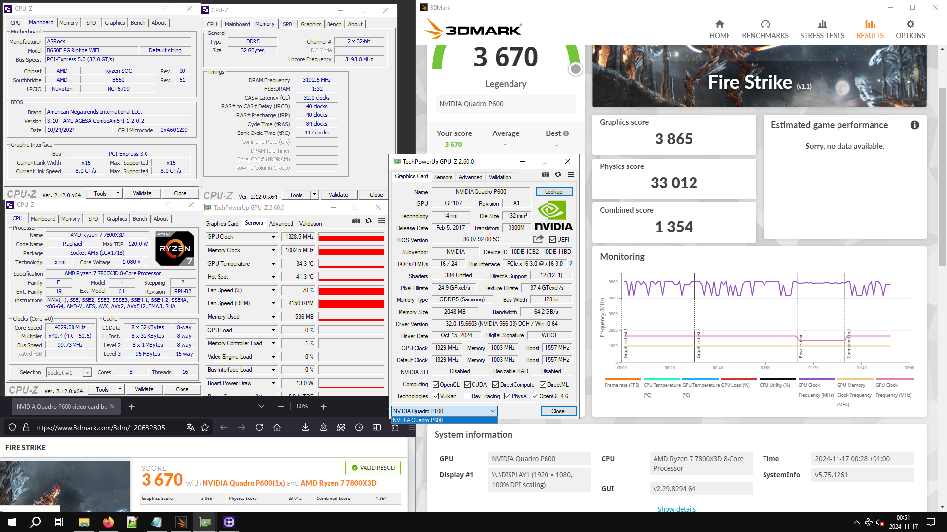Viewport: 947px width, 532px height.
Task: Open File Explorer from taskbar
Action: [84, 522]
